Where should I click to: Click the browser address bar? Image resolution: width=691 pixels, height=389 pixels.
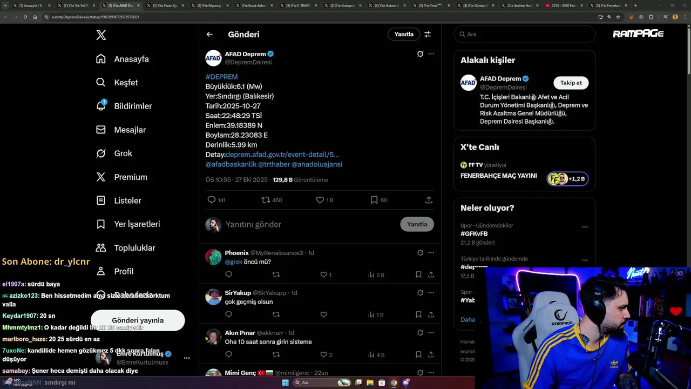(x=319, y=17)
